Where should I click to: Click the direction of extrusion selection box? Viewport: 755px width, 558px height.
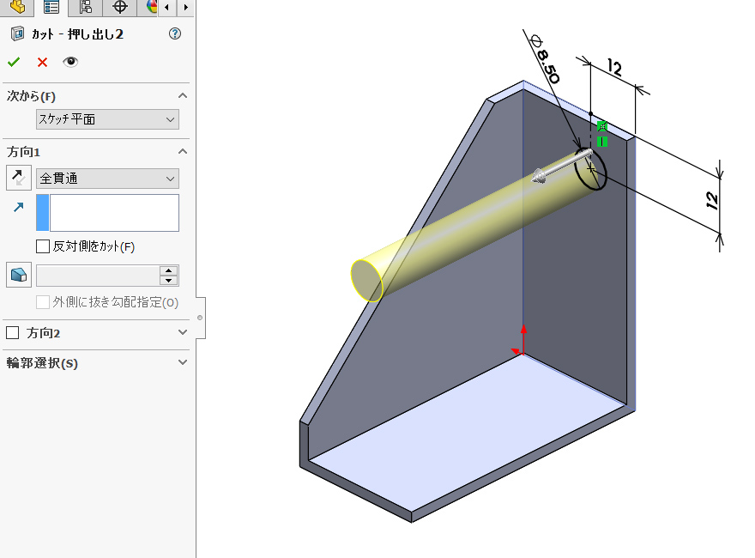pyautogui.click(x=114, y=213)
